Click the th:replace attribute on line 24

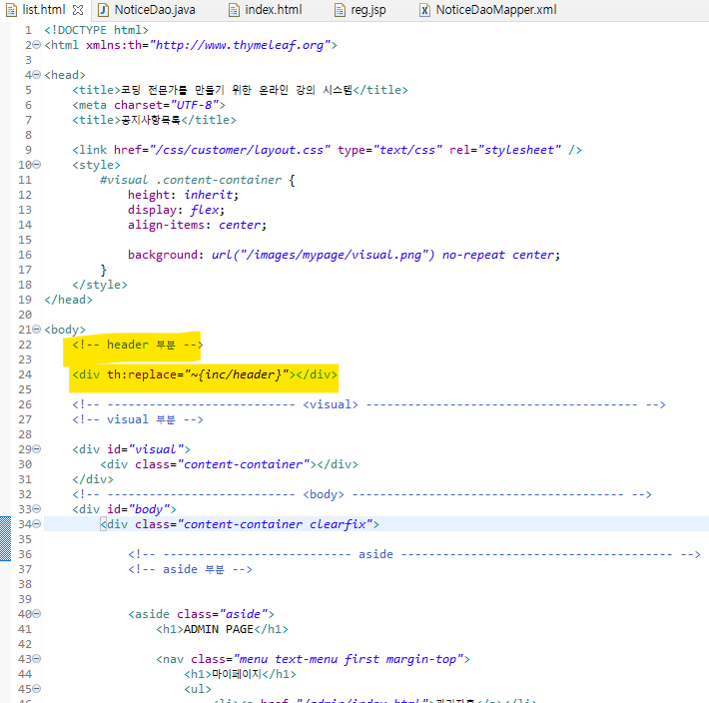click(x=142, y=374)
